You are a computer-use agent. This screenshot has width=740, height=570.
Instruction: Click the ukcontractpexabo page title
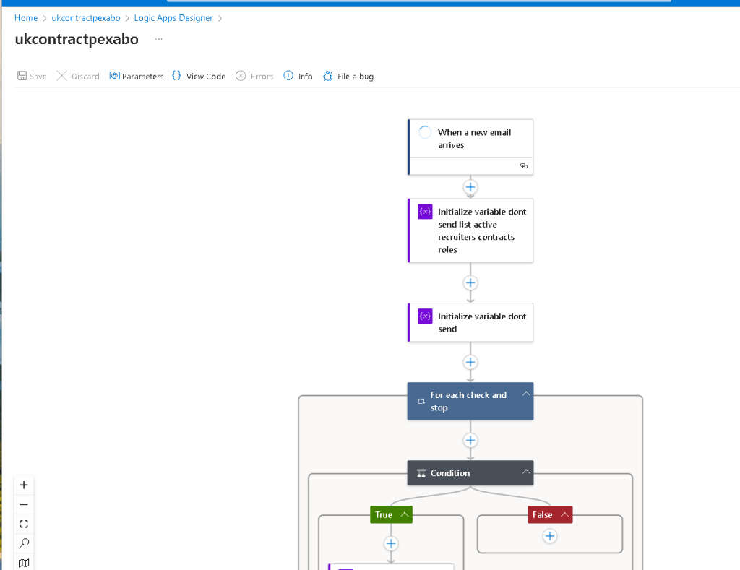click(77, 39)
